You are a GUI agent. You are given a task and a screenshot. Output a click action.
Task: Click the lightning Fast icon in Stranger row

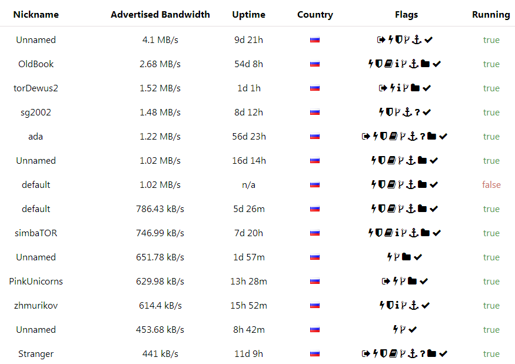click(x=376, y=353)
